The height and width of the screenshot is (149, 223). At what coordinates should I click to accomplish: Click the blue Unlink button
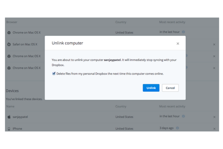pyautogui.click(x=151, y=88)
